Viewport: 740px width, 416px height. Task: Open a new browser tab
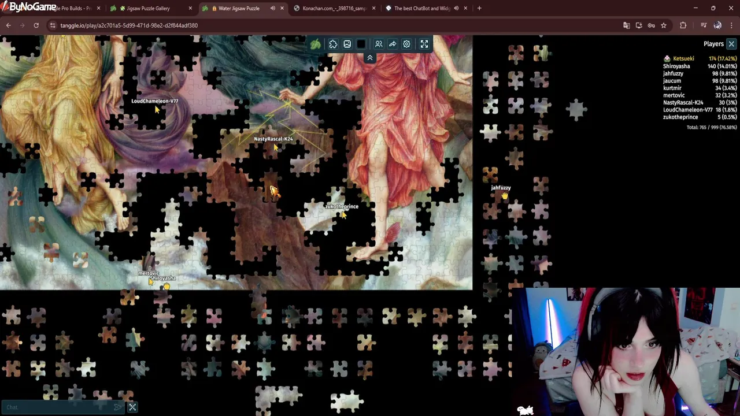[479, 8]
